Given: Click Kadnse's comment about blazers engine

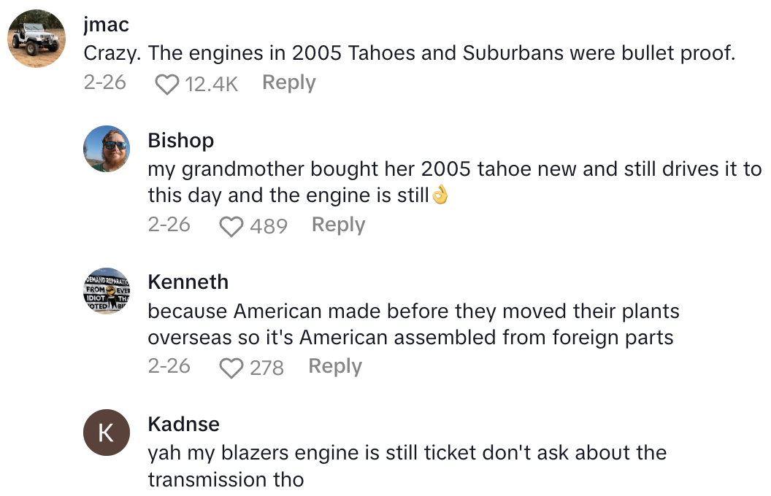Looking at the screenshot, I should point(407,466).
